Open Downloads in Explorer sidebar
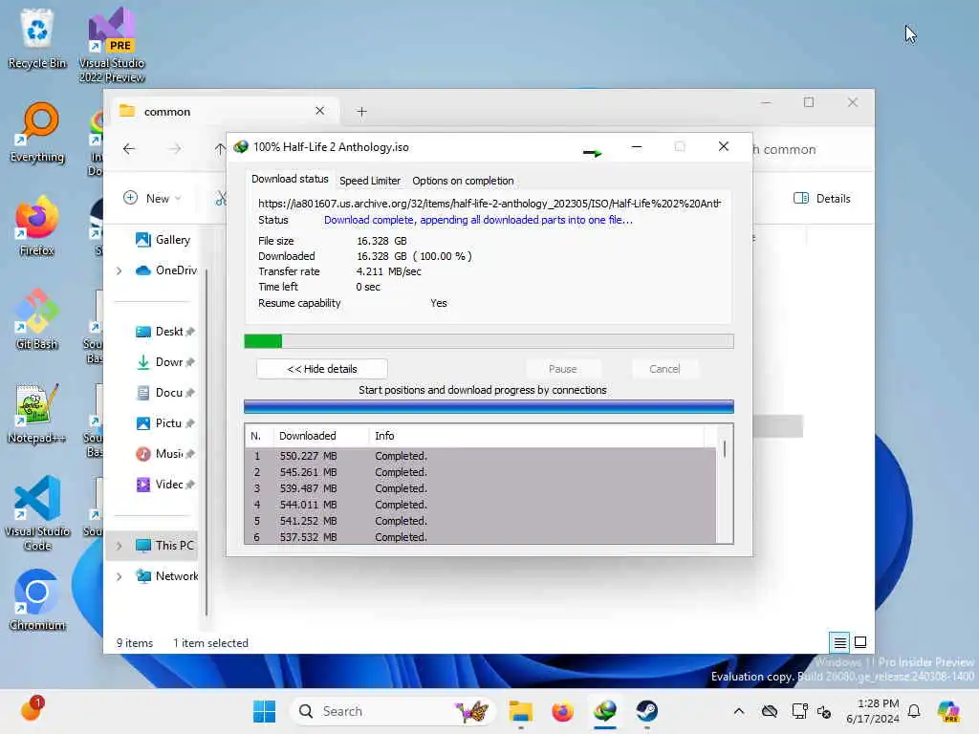979x734 pixels. [164, 362]
